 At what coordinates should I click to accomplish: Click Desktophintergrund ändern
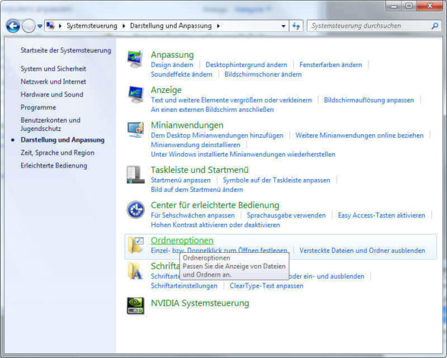[247, 65]
